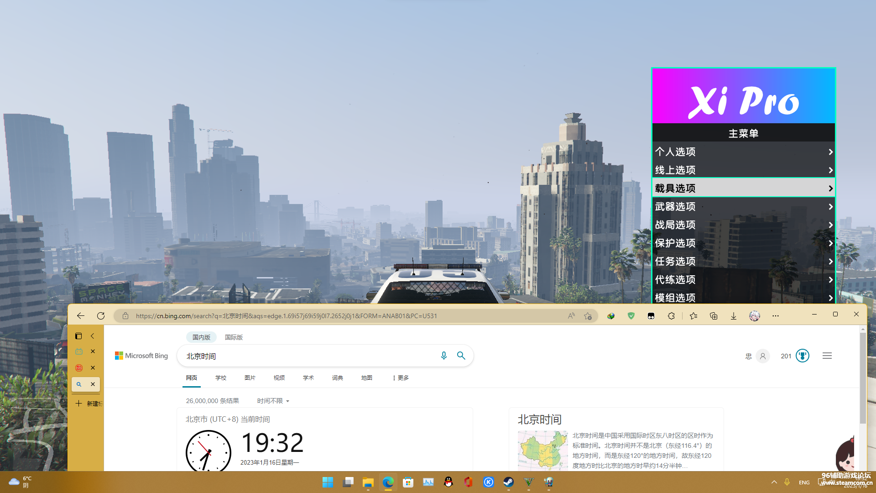This screenshot has height=493, width=876.
Task: Launch Steam from the taskbar
Action: 508,482
